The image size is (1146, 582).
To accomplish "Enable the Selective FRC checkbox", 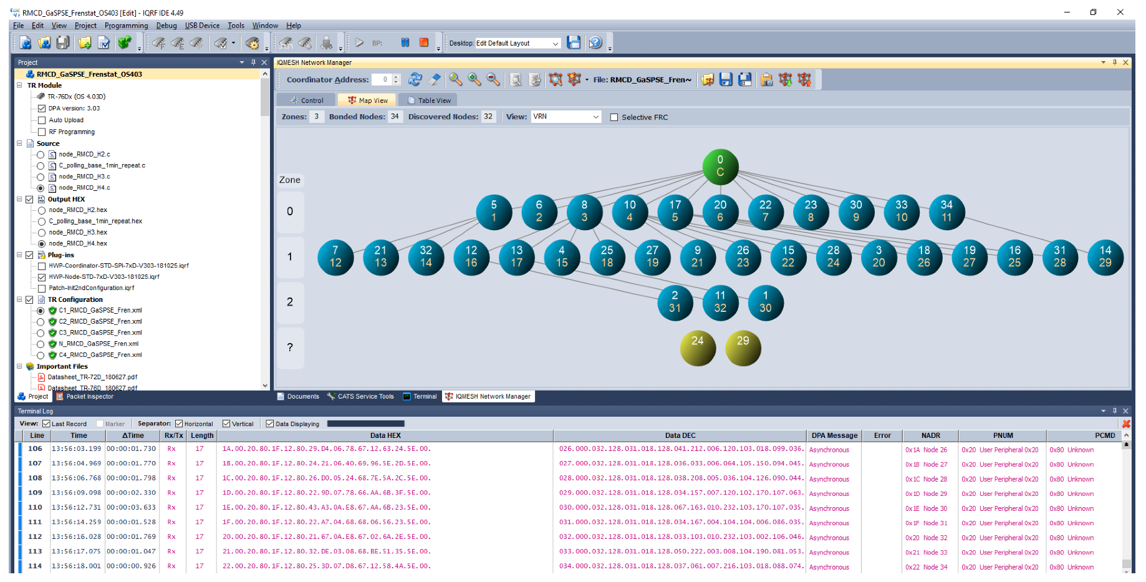I will (614, 117).
